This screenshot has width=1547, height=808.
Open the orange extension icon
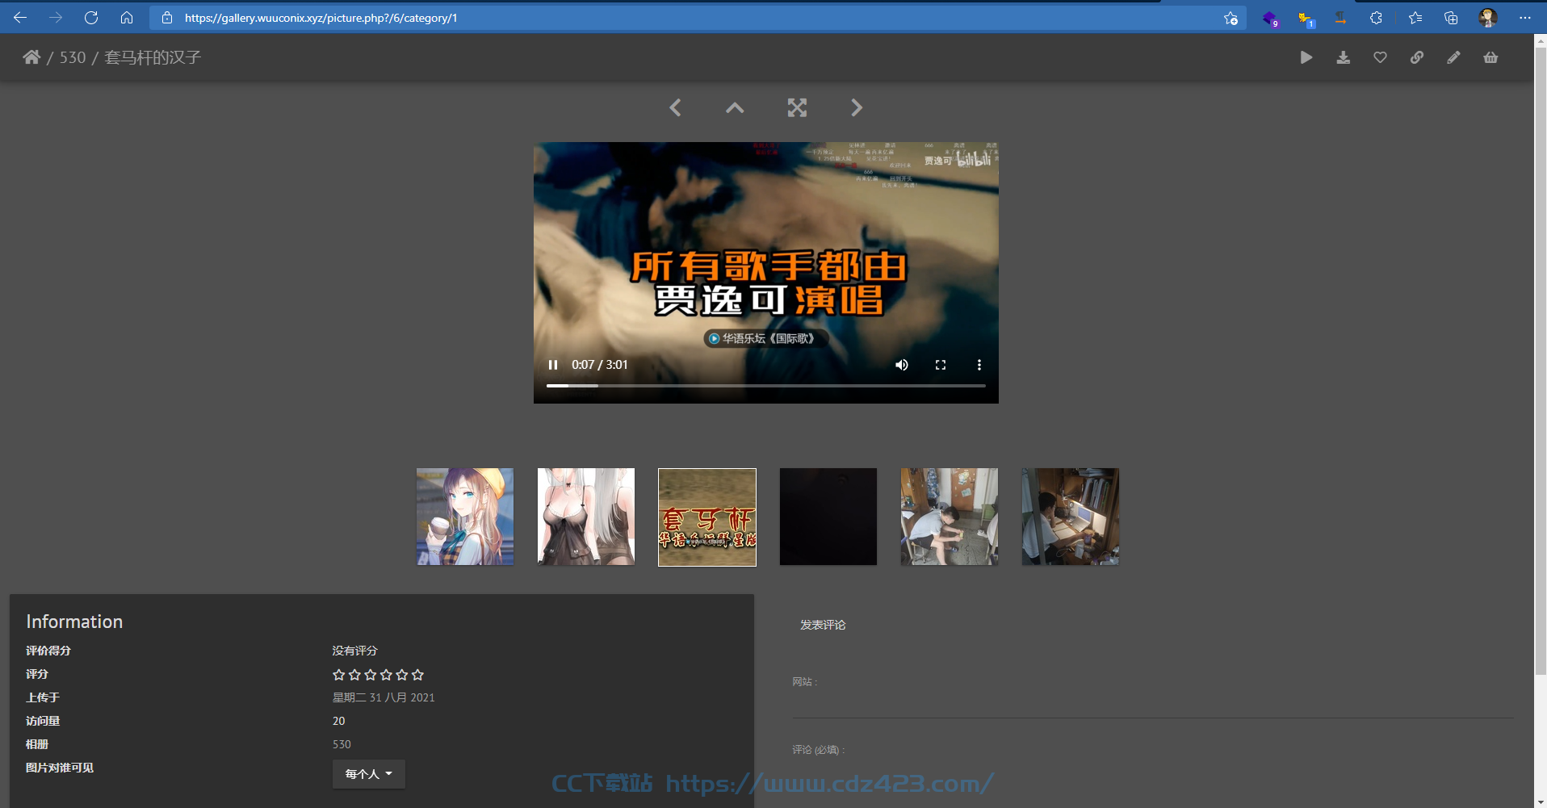coord(1340,18)
